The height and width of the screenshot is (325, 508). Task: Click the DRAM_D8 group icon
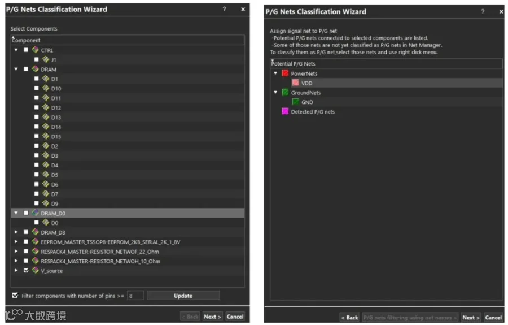click(36, 232)
